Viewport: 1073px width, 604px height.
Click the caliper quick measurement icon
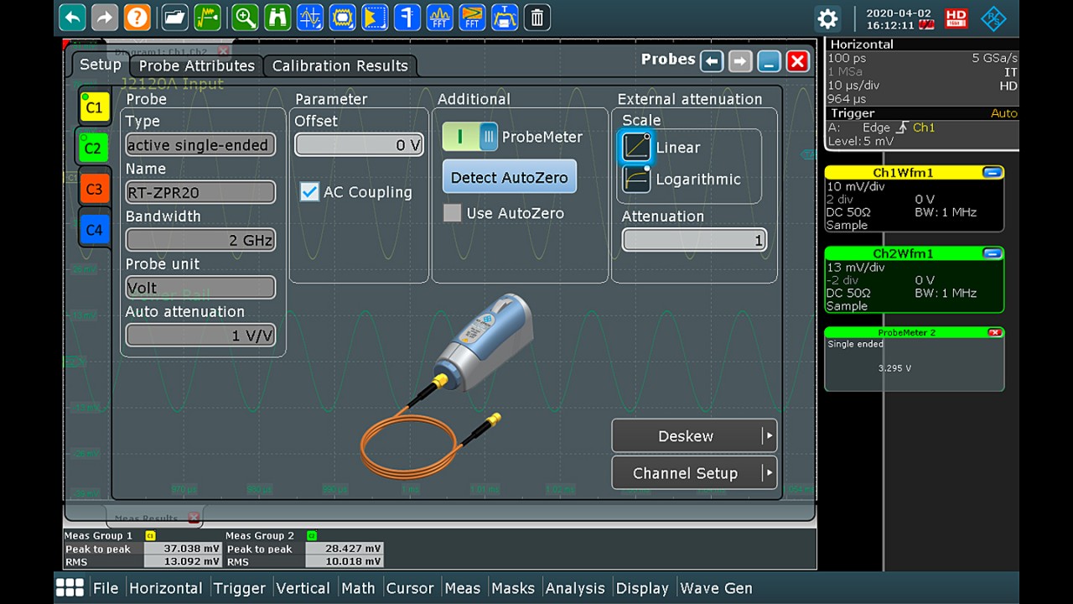407,16
